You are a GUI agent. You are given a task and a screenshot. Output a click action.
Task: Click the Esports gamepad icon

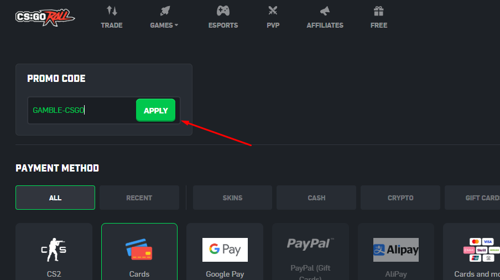(x=223, y=11)
